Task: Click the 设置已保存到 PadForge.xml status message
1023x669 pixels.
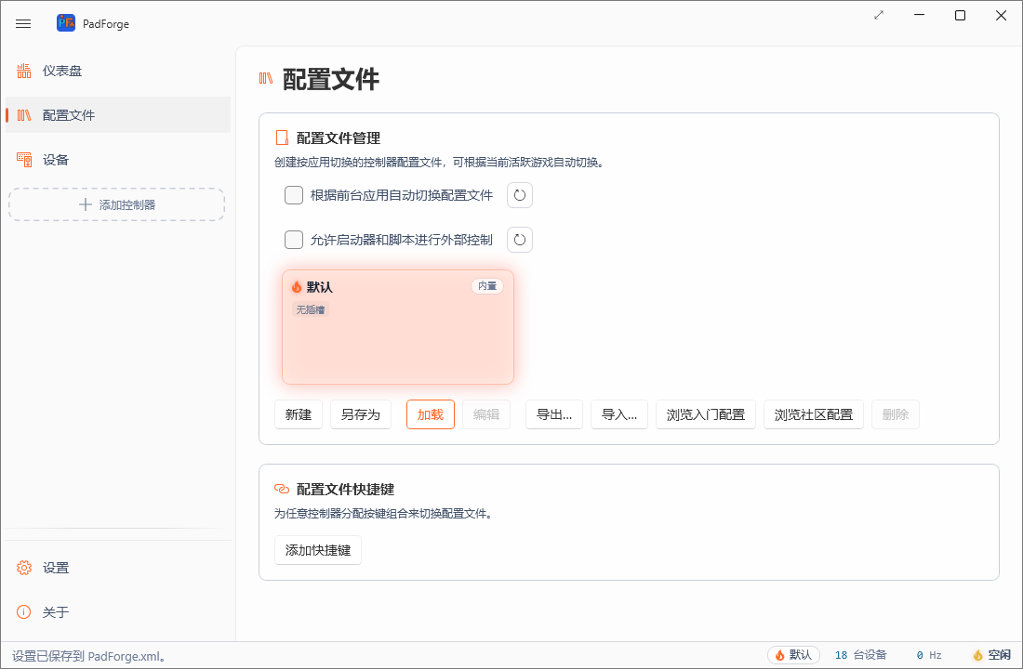Action: 89,657
